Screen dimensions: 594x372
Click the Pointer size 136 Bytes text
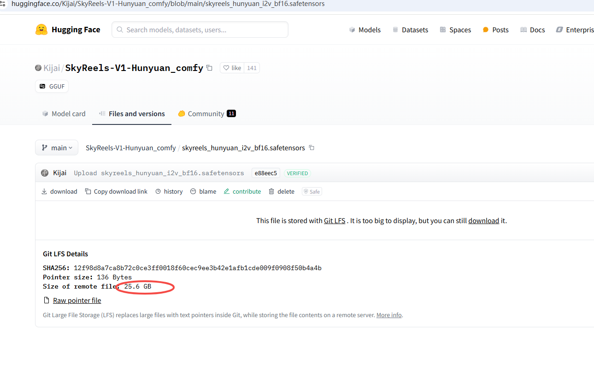tap(88, 277)
